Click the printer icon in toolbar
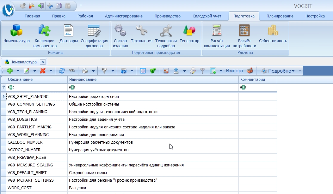 (x=85, y=71)
